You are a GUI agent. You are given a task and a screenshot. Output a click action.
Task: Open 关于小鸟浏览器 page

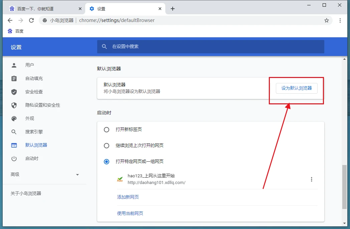[26, 193]
